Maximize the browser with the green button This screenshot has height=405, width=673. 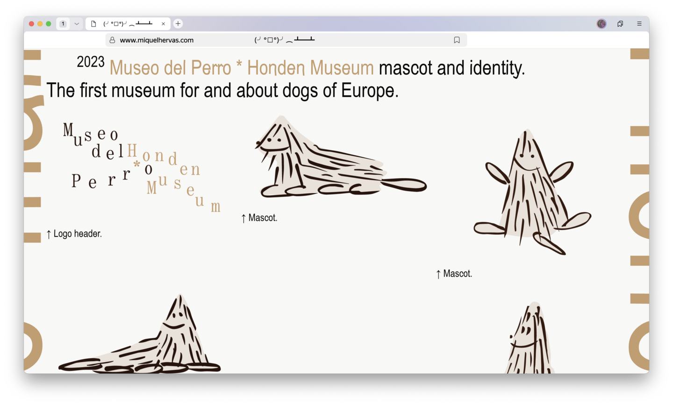(49, 24)
